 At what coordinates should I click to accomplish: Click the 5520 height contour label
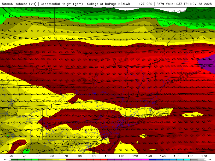point(167,94)
